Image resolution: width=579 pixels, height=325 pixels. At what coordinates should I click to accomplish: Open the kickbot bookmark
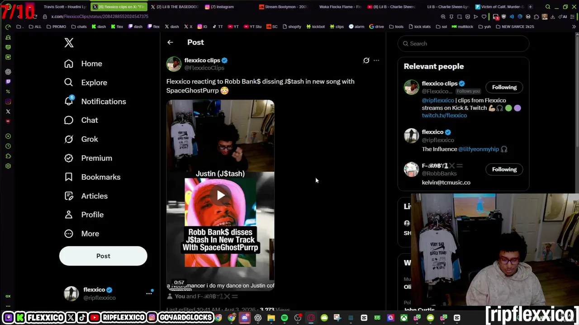pos(315,27)
